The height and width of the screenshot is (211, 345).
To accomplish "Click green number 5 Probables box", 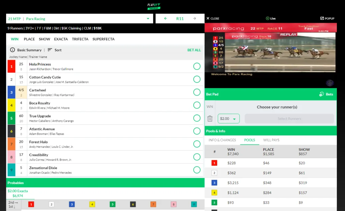I will [x=113, y=204].
